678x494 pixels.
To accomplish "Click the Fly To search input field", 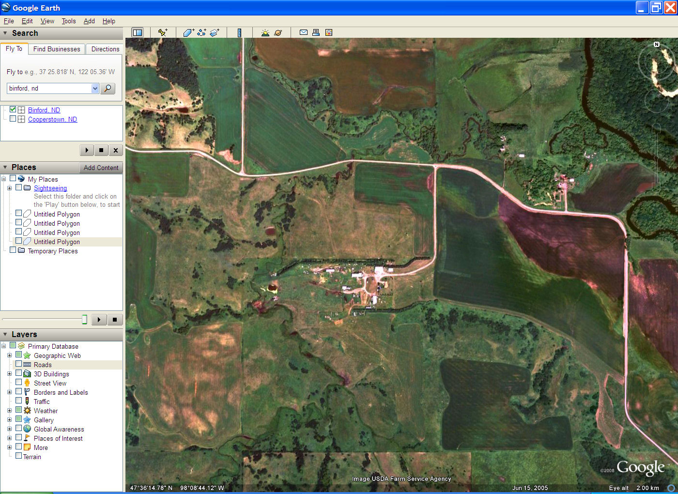I will 49,89.
